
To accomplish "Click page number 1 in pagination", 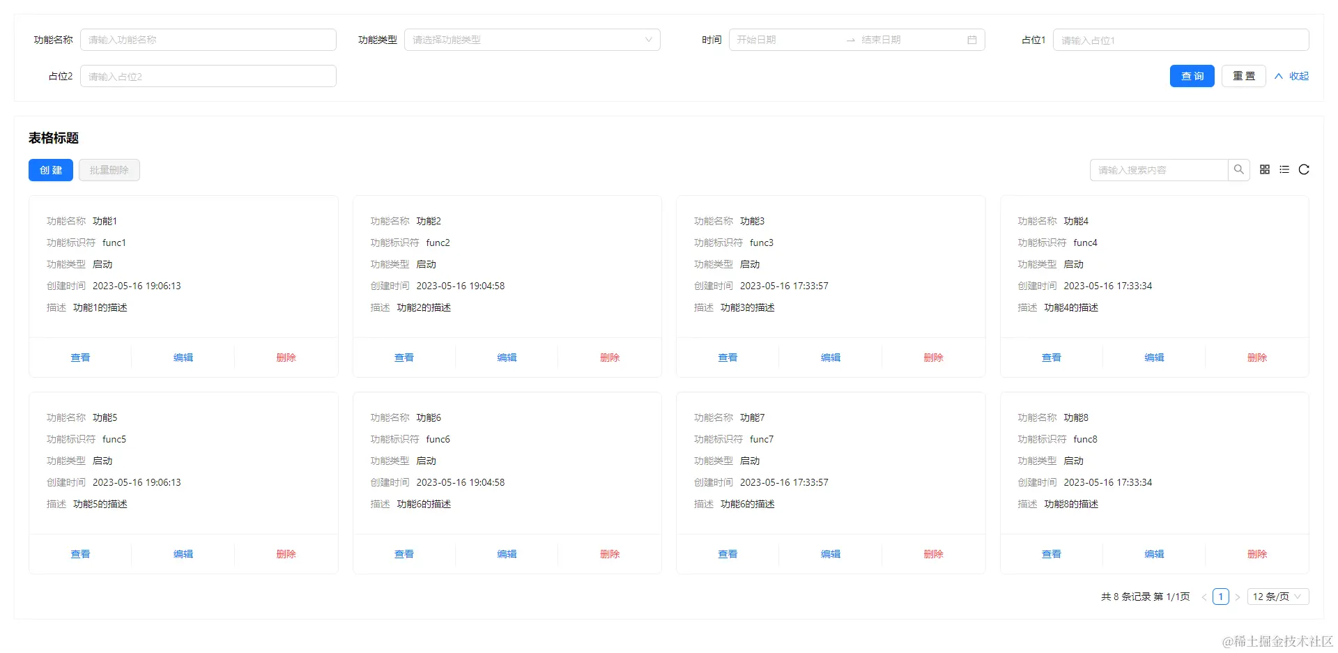I will (x=1221, y=597).
